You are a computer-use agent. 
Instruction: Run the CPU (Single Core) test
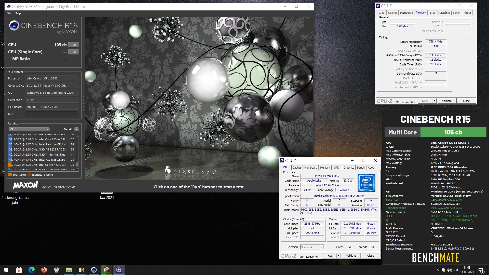(x=73, y=52)
